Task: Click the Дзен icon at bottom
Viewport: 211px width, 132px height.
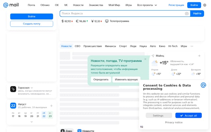Action: point(63,131)
